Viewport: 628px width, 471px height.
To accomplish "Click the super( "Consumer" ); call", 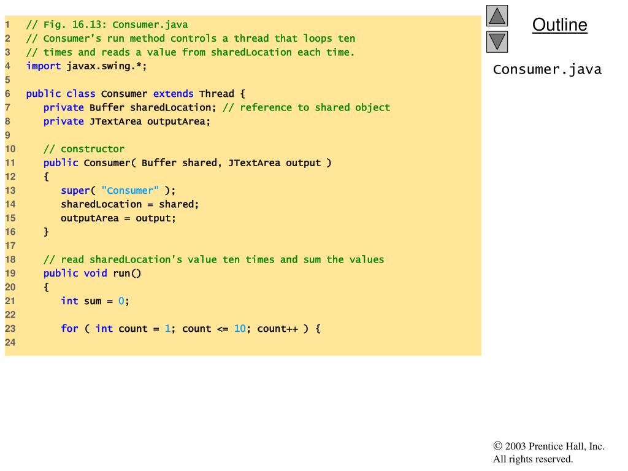I will tap(118, 191).
